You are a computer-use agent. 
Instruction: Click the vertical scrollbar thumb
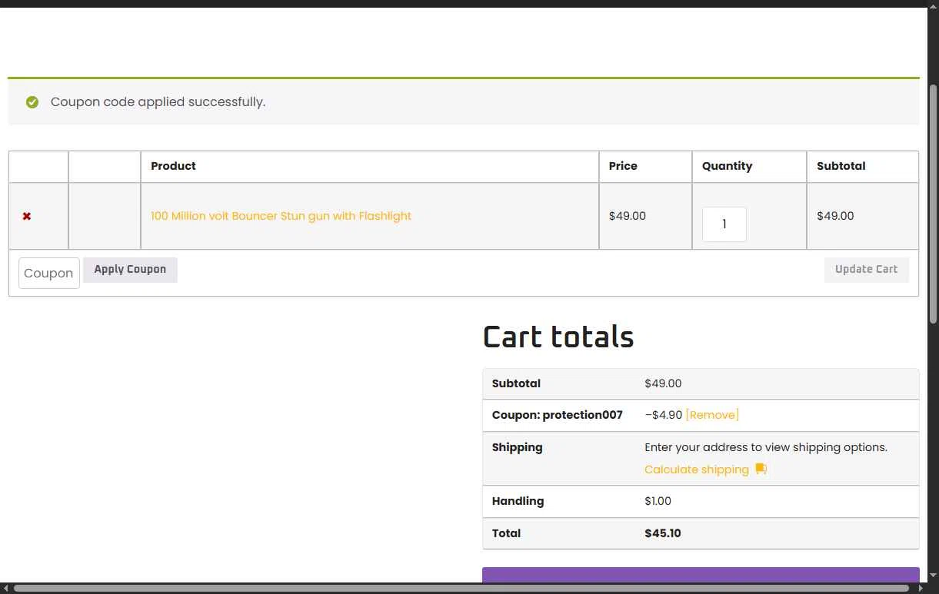pyautogui.click(x=933, y=204)
